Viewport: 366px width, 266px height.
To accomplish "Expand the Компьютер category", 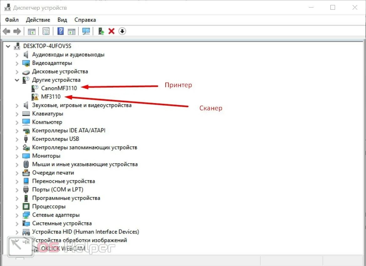I will pyautogui.click(x=17, y=123).
